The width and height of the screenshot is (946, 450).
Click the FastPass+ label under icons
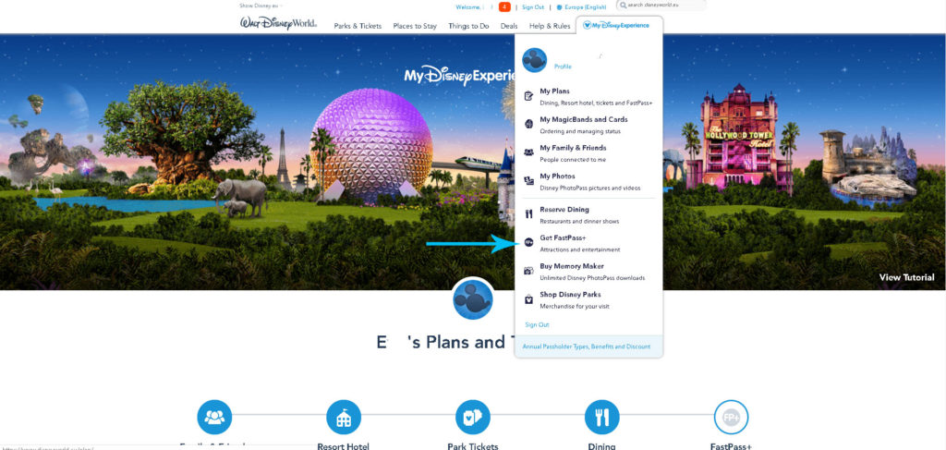[732, 446]
